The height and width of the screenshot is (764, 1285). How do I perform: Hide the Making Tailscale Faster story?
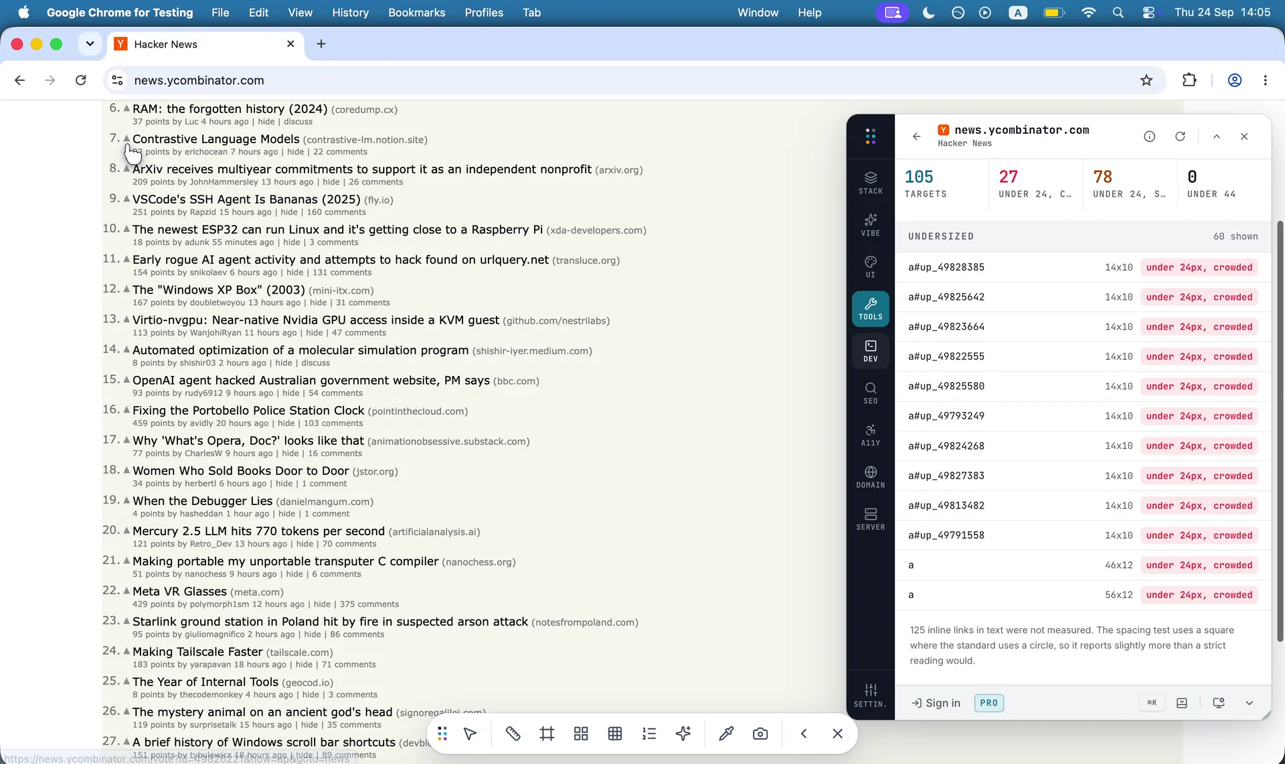coord(304,664)
